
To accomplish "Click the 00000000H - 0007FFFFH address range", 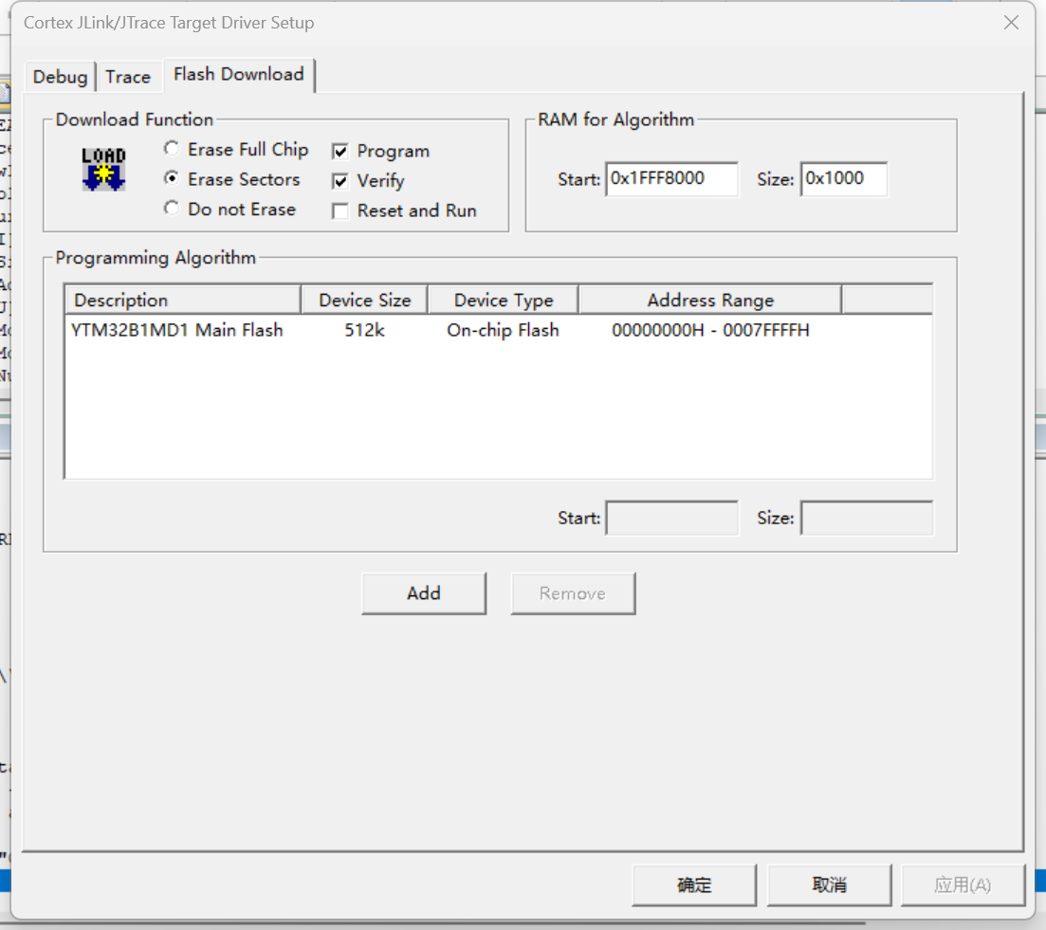I will pyautogui.click(x=710, y=331).
